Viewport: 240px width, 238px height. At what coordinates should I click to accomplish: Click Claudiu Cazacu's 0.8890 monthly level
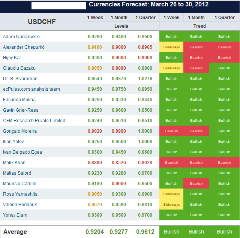119,68
